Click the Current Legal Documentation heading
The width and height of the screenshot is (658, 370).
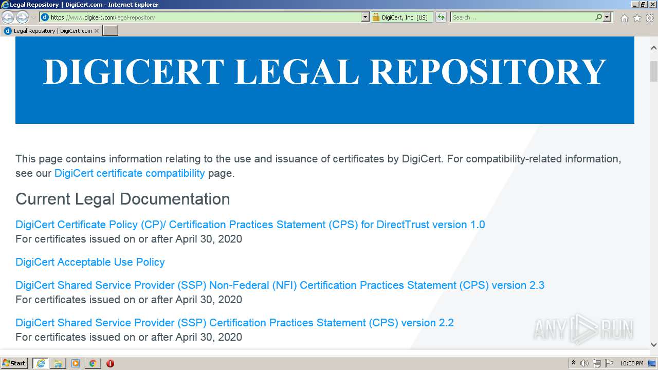point(123,199)
